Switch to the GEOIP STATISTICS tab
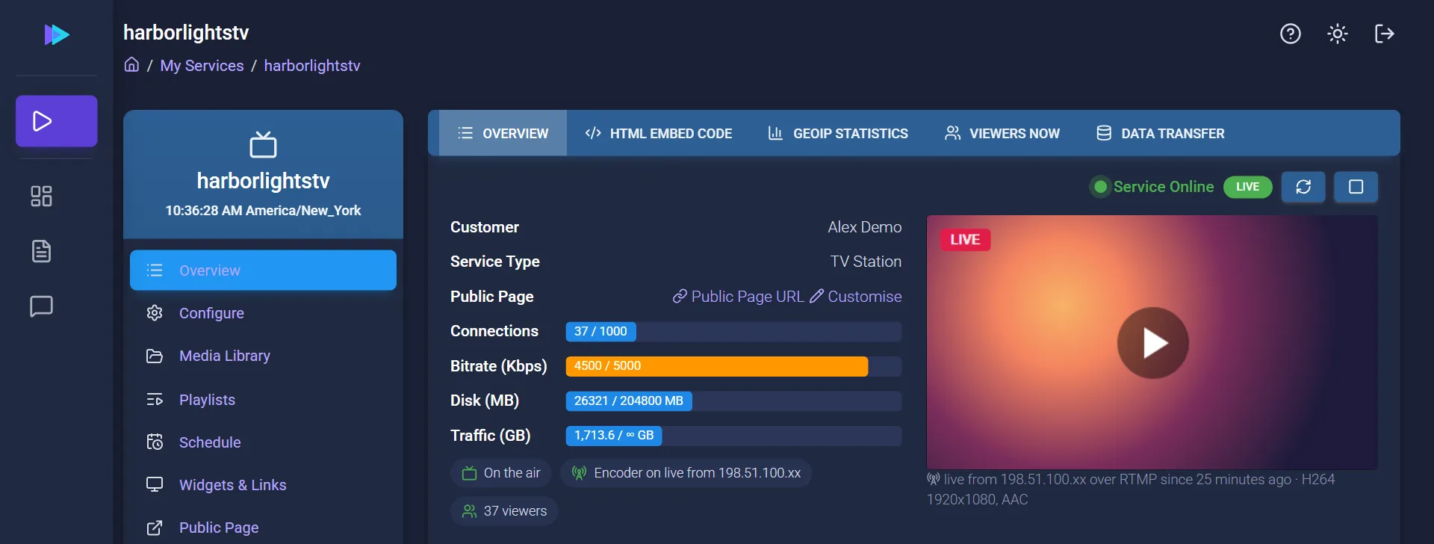 point(838,133)
